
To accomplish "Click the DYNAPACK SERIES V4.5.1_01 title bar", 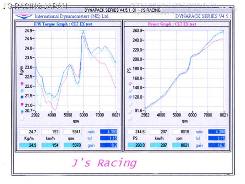I will click(122, 10).
